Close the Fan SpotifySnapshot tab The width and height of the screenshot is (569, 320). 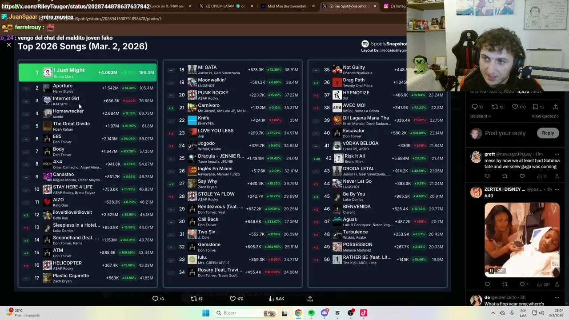coord(374,6)
